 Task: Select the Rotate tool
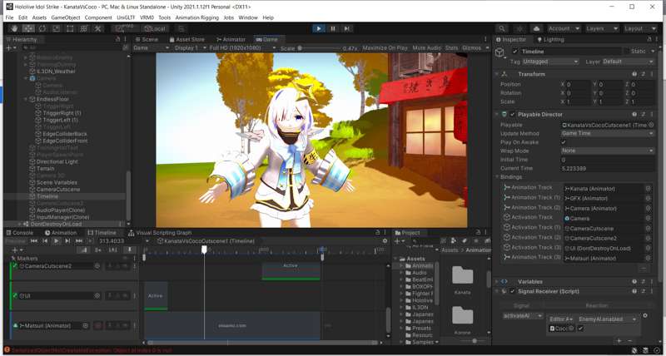click(42, 28)
